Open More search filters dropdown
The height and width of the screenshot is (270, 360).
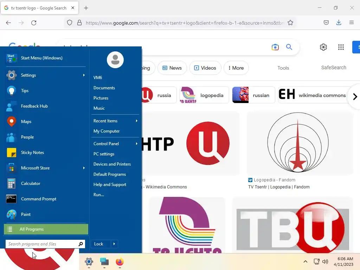(x=236, y=68)
